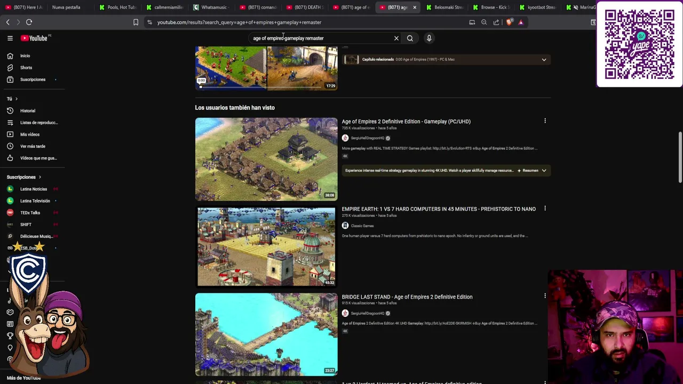Open the trophy Deportes sidebar icon
Viewport: 683px width, 384px height.
[10, 335]
